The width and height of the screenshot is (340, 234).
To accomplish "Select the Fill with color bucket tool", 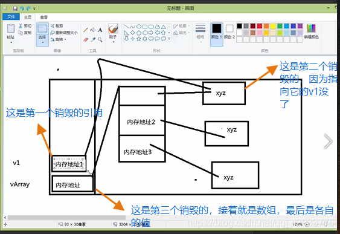I will 93,30.
